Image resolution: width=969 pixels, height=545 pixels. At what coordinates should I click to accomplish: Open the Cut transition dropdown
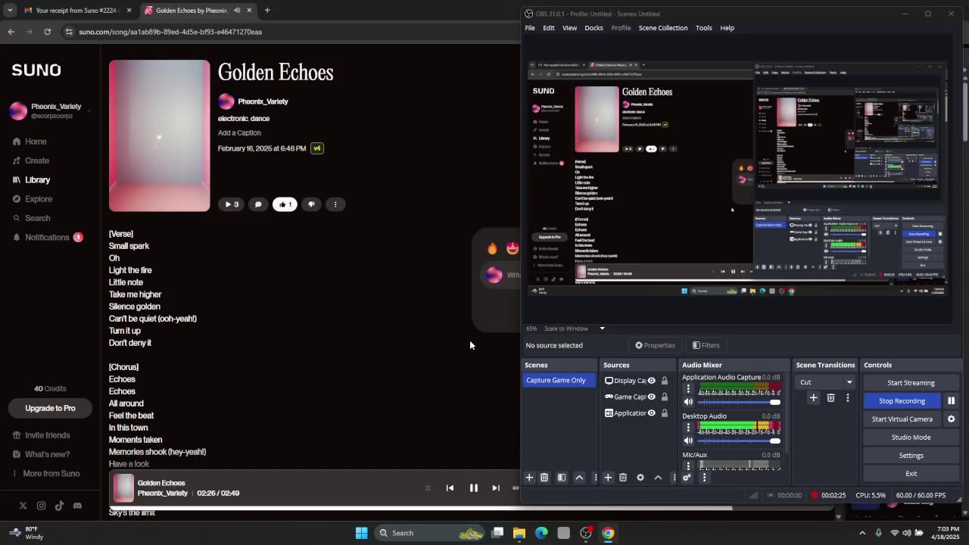tap(826, 382)
